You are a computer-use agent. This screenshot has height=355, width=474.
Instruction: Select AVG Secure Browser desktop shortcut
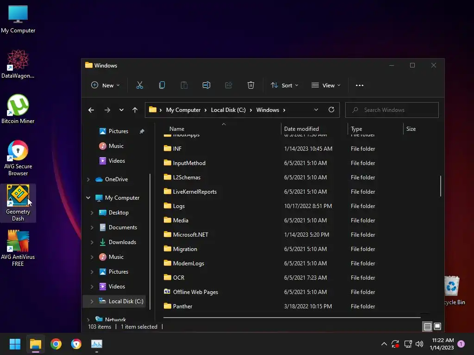[x=18, y=158]
